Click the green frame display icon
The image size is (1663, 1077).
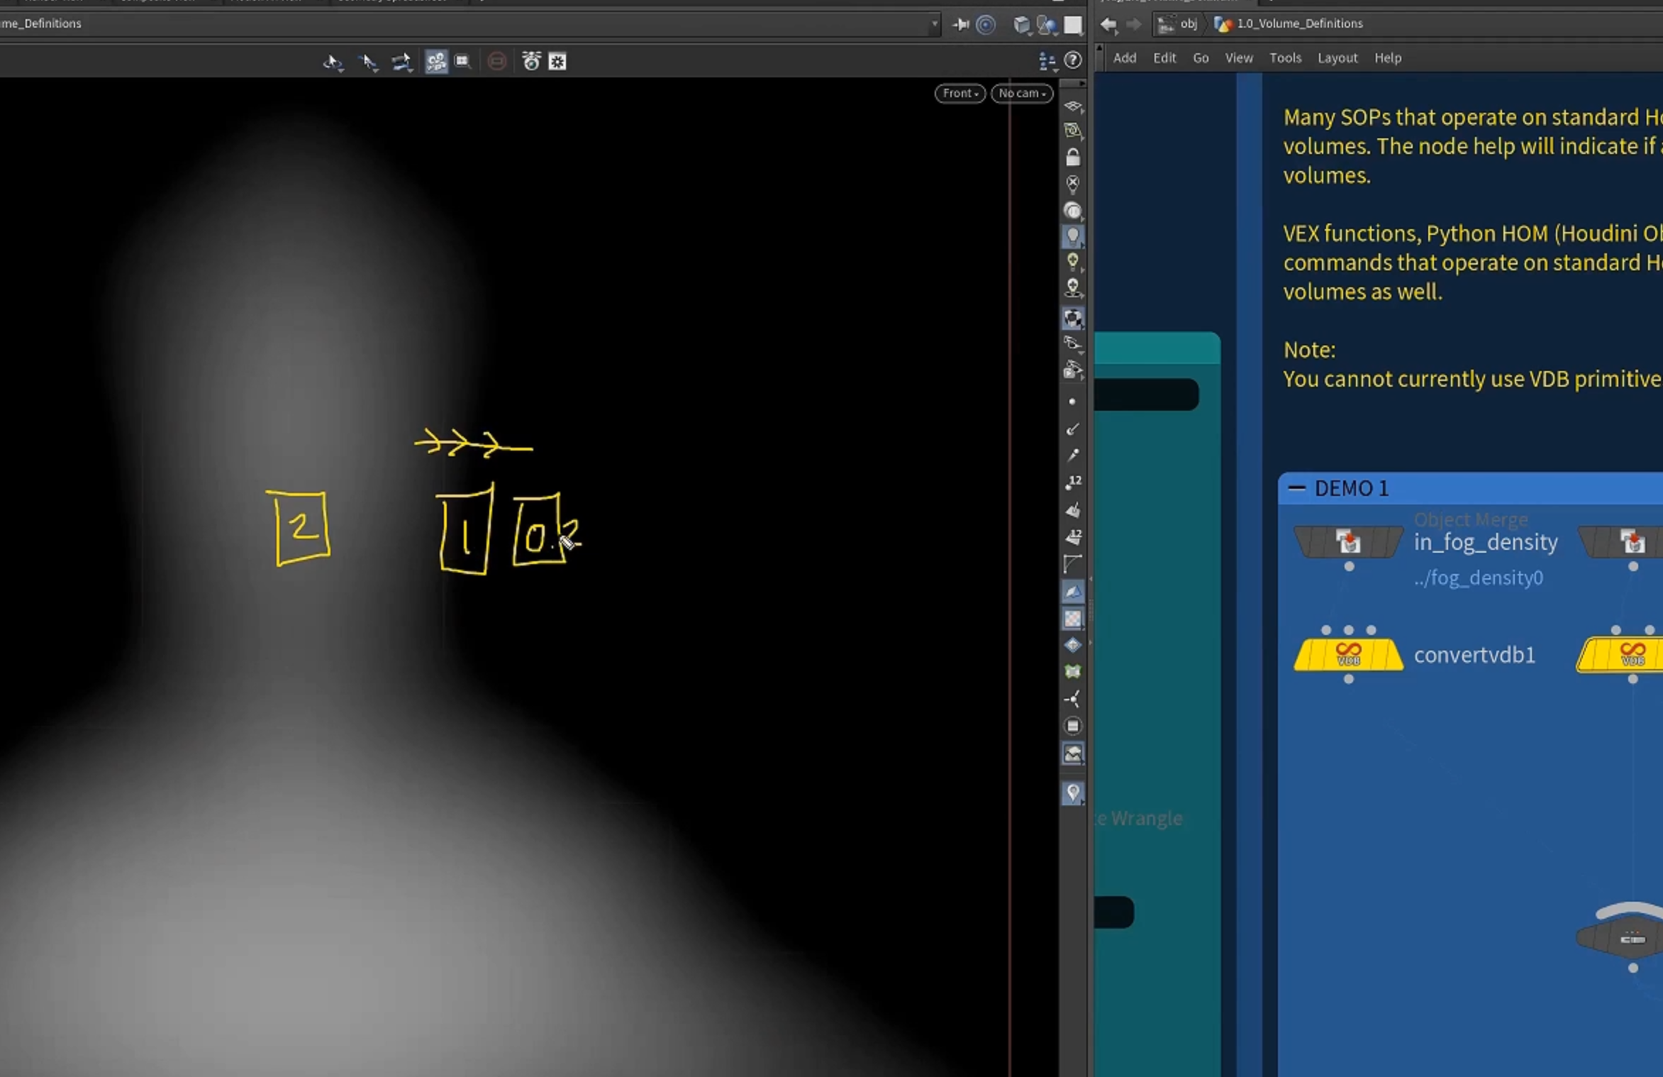(1073, 672)
